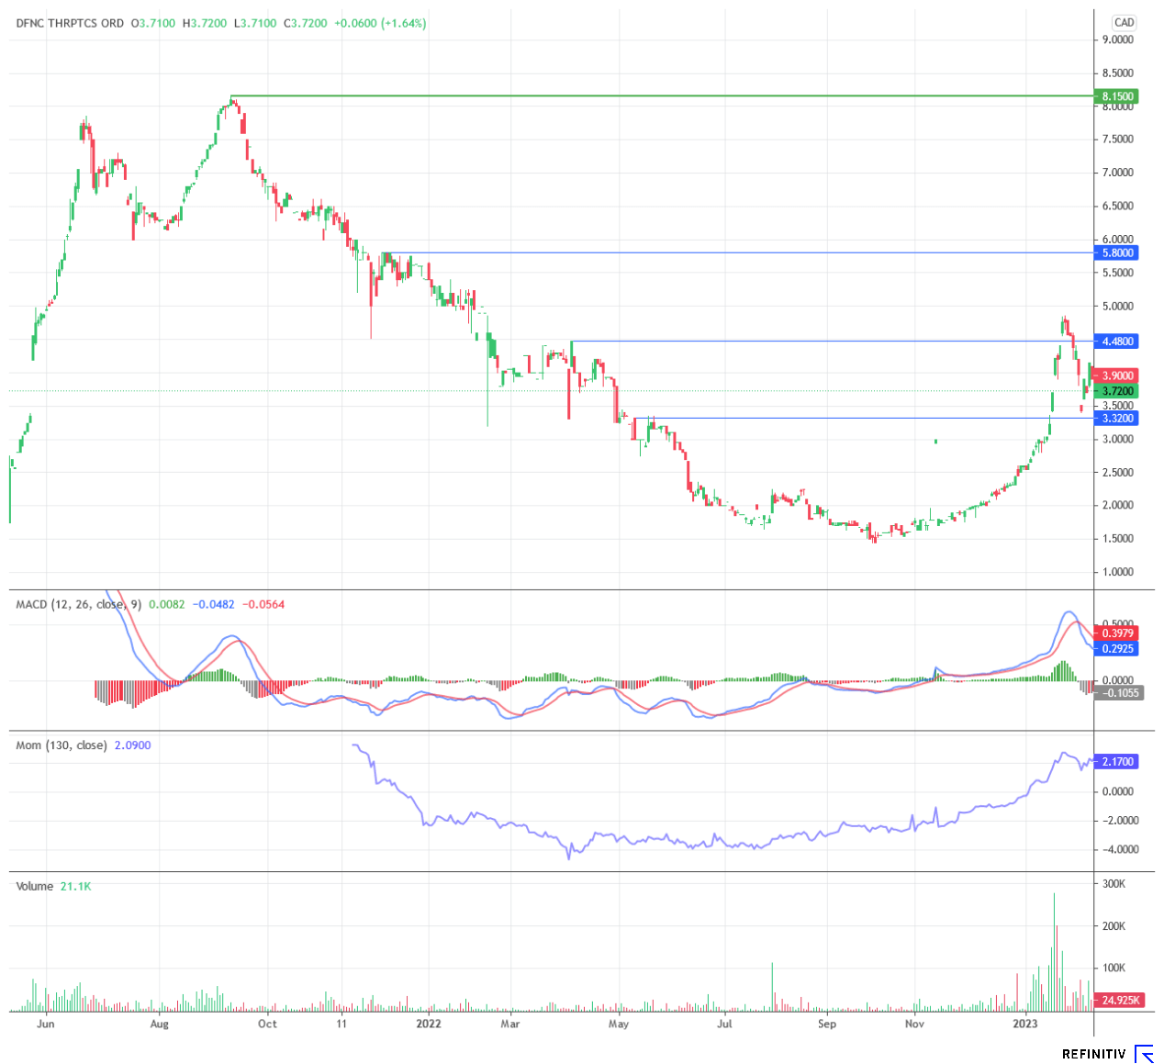Image resolution: width=1164 pixels, height=1064 pixels.
Task: Click the 2023 label on time axis
Action: pyautogui.click(x=1025, y=1024)
